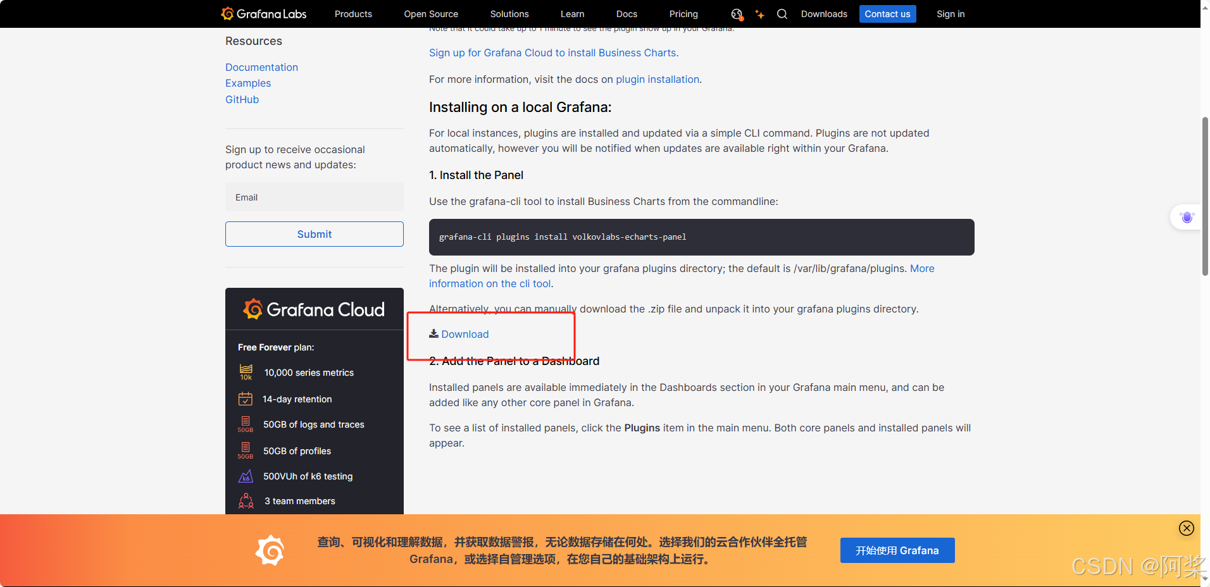The height and width of the screenshot is (587, 1210).
Task: Click the Grafana Labs logo
Action: [263, 13]
